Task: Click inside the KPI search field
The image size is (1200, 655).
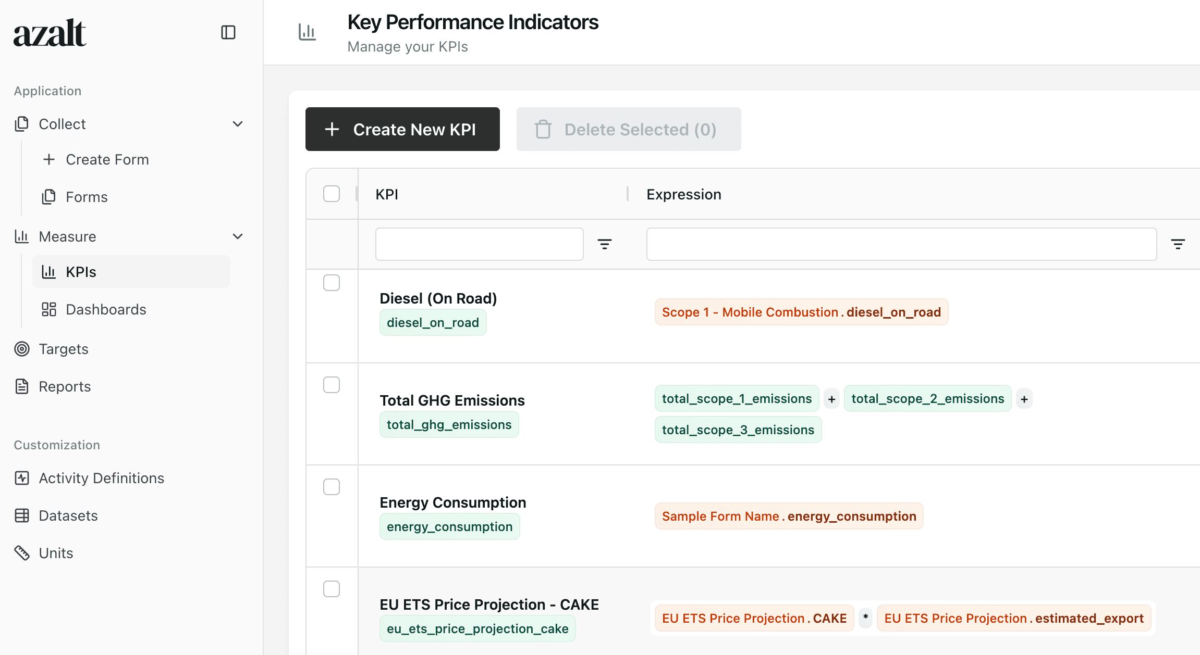Action: [x=479, y=243]
